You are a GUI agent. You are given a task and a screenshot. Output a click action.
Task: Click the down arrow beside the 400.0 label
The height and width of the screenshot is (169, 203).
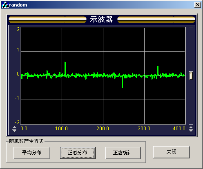191,131
